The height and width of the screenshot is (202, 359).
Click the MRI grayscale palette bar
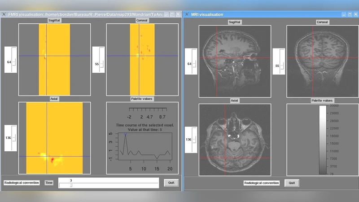coord(323,140)
